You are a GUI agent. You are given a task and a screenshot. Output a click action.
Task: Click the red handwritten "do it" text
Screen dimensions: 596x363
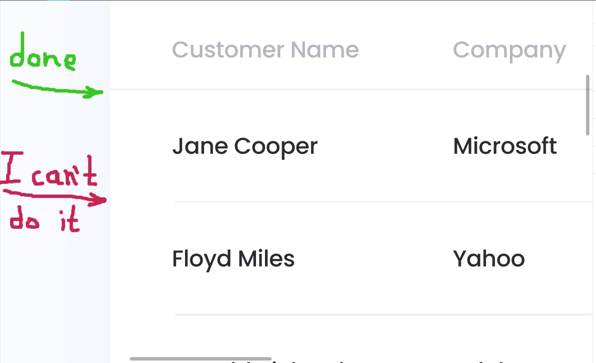point(44,221)
